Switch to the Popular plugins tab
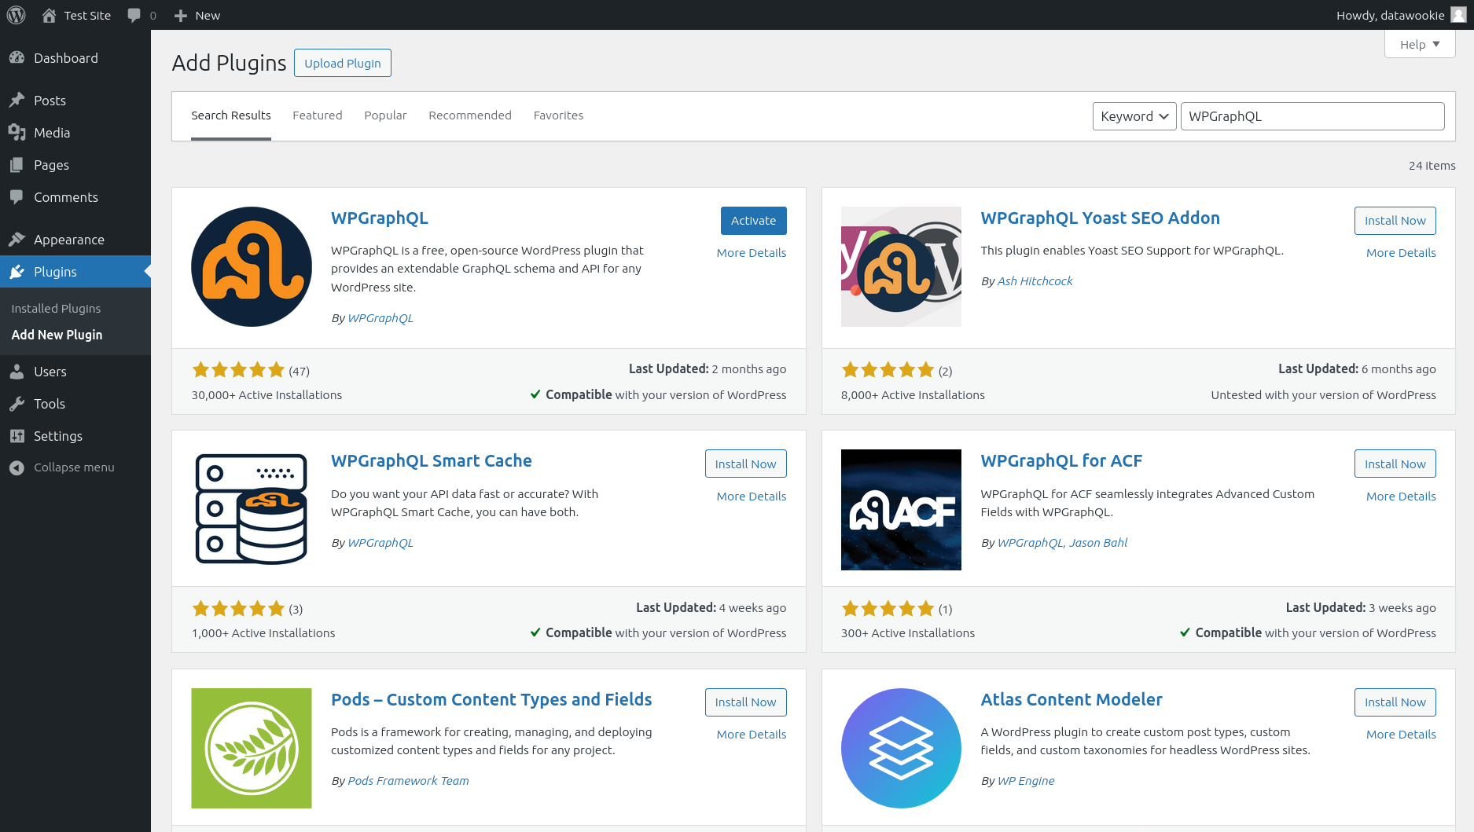 click(385, 115)
